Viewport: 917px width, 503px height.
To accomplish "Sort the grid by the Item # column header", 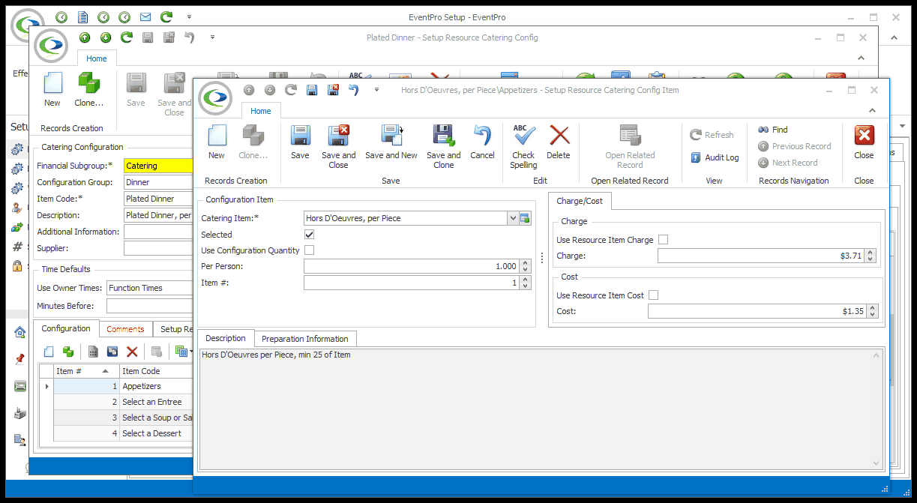I will pos(86,371).
